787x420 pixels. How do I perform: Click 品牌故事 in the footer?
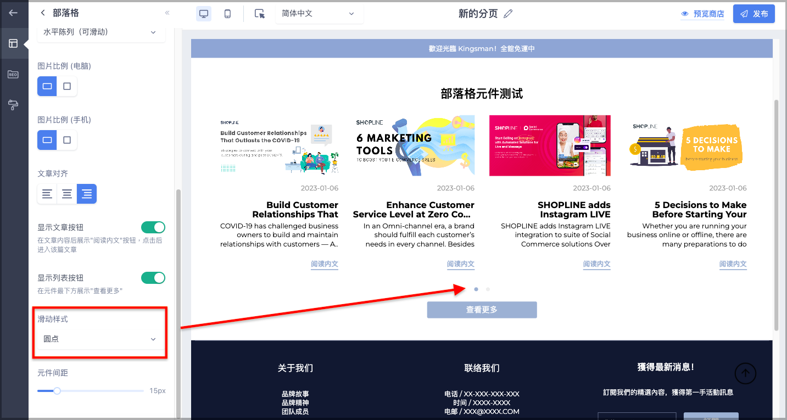pos(295,394)
